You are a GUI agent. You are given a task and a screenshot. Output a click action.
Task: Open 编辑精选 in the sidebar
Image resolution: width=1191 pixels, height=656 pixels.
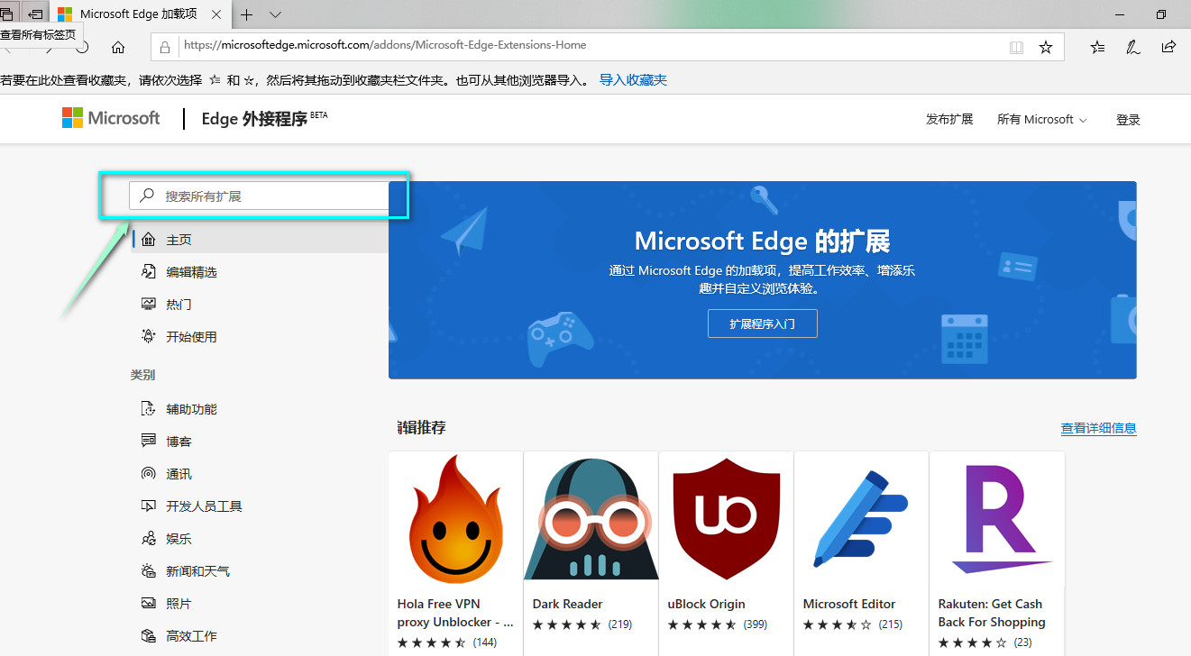191,272
